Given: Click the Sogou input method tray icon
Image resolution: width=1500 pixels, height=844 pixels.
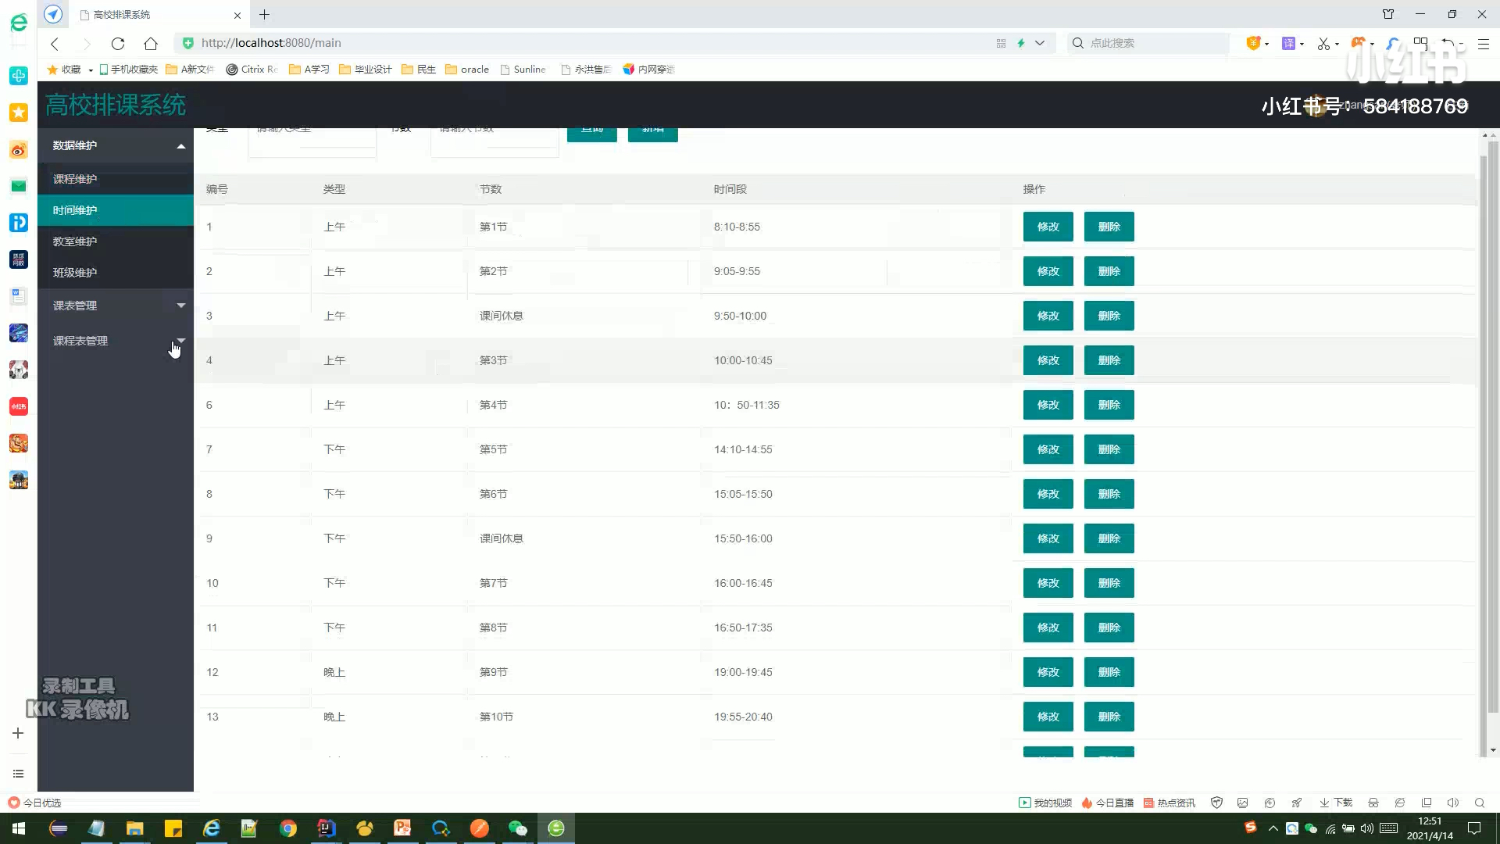Looking at the screenshot, I should (x=1250, y=828).
